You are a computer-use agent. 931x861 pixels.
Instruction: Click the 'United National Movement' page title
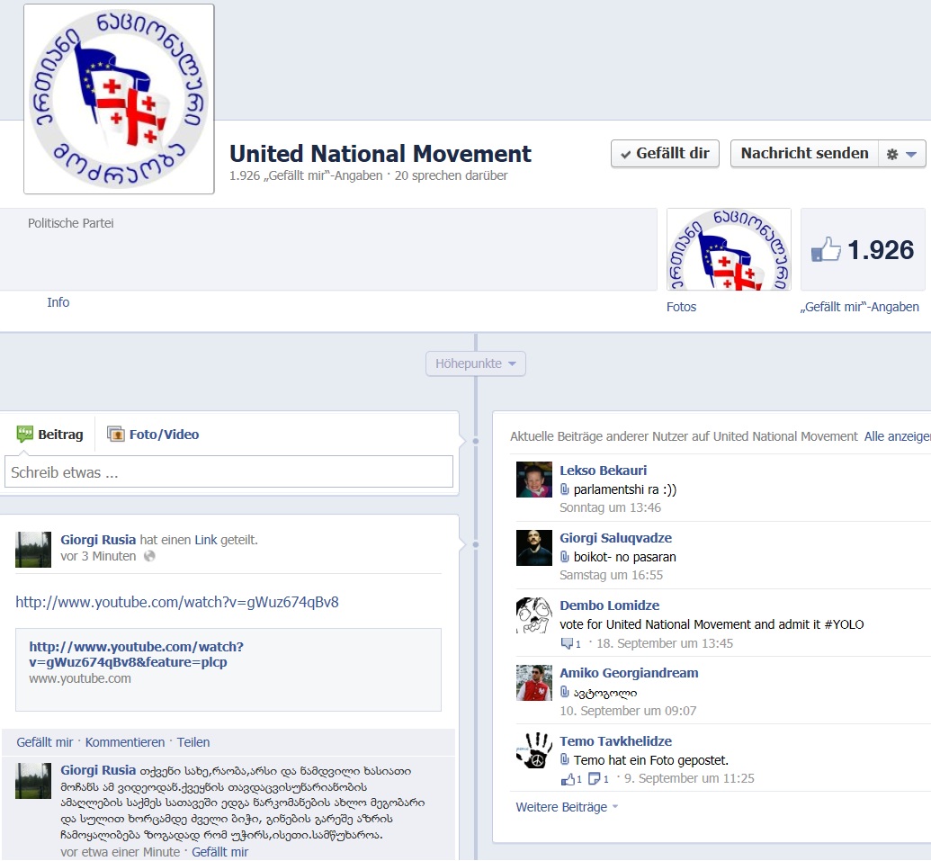(x=380, y=153)
